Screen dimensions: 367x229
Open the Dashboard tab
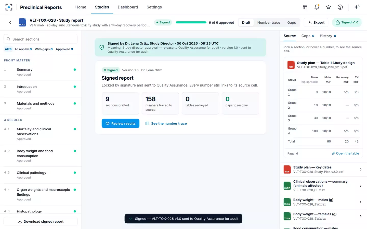pos(128,7)
